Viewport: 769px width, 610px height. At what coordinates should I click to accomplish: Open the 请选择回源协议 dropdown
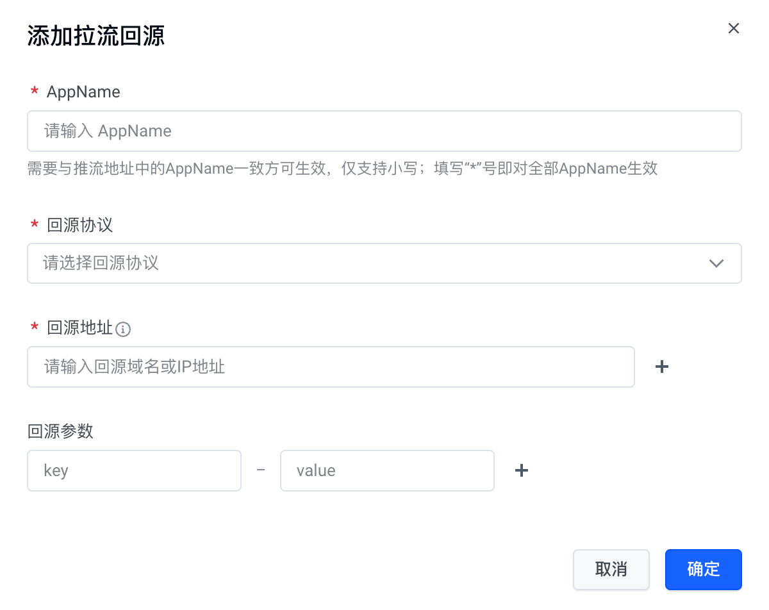point(384,263)
